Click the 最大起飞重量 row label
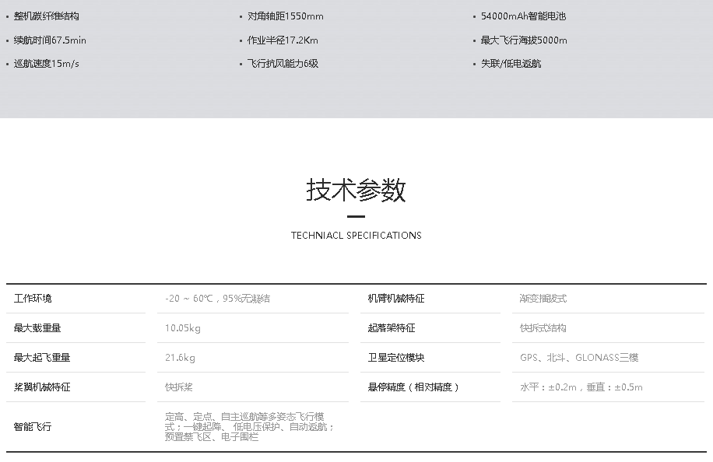This screenshot has width=713, height=462. (42, 358)
